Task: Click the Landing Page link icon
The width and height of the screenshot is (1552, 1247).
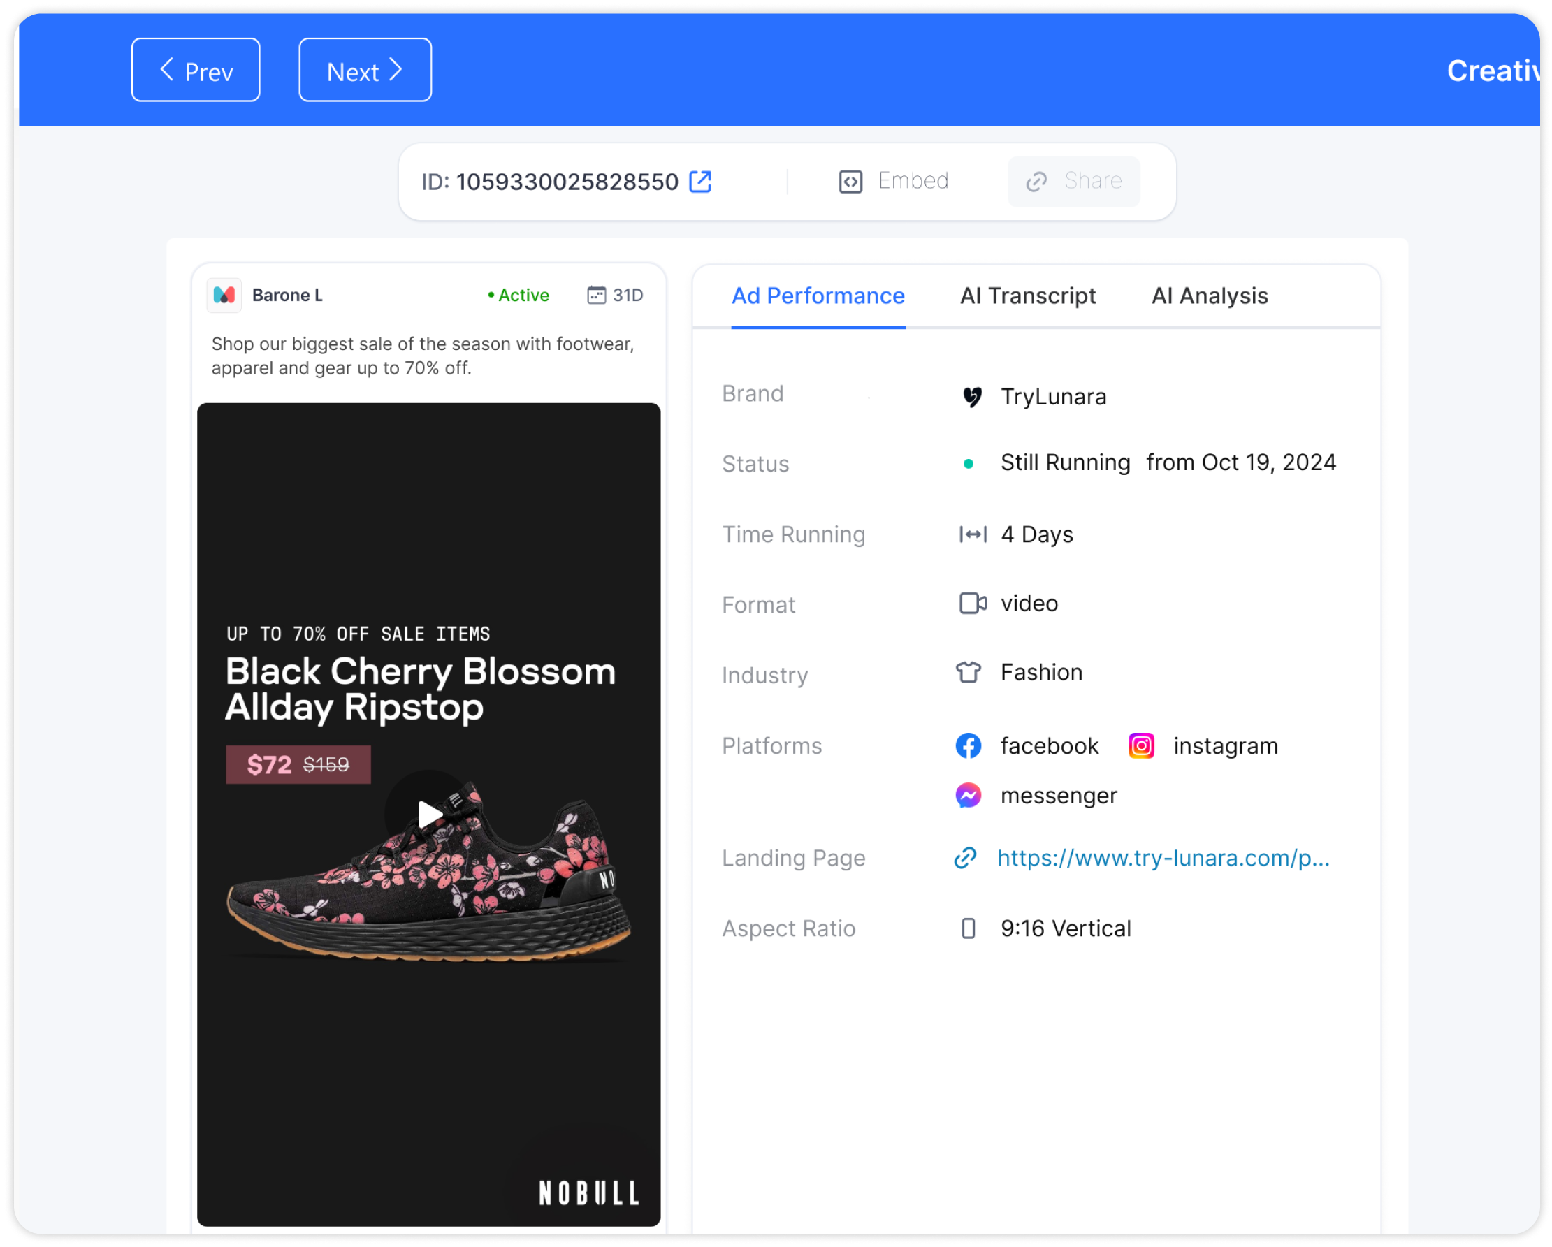Action: 964,858
